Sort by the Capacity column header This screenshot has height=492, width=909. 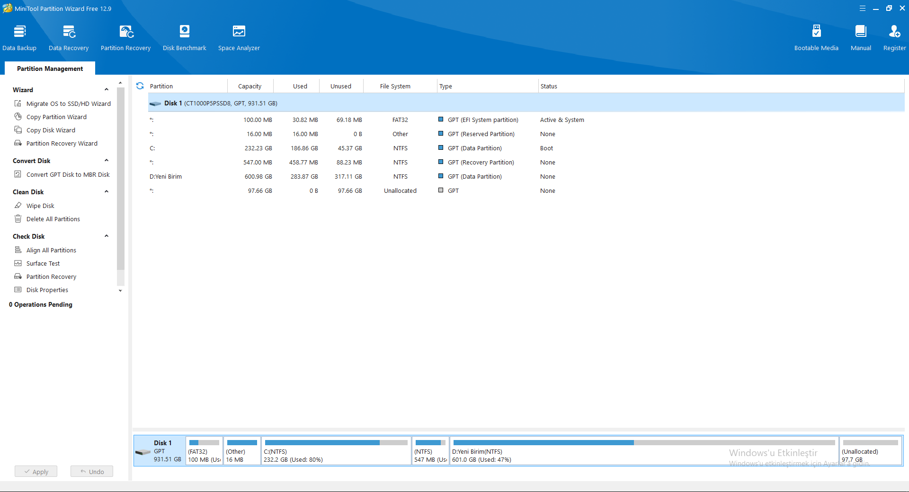tap(250, 86)
